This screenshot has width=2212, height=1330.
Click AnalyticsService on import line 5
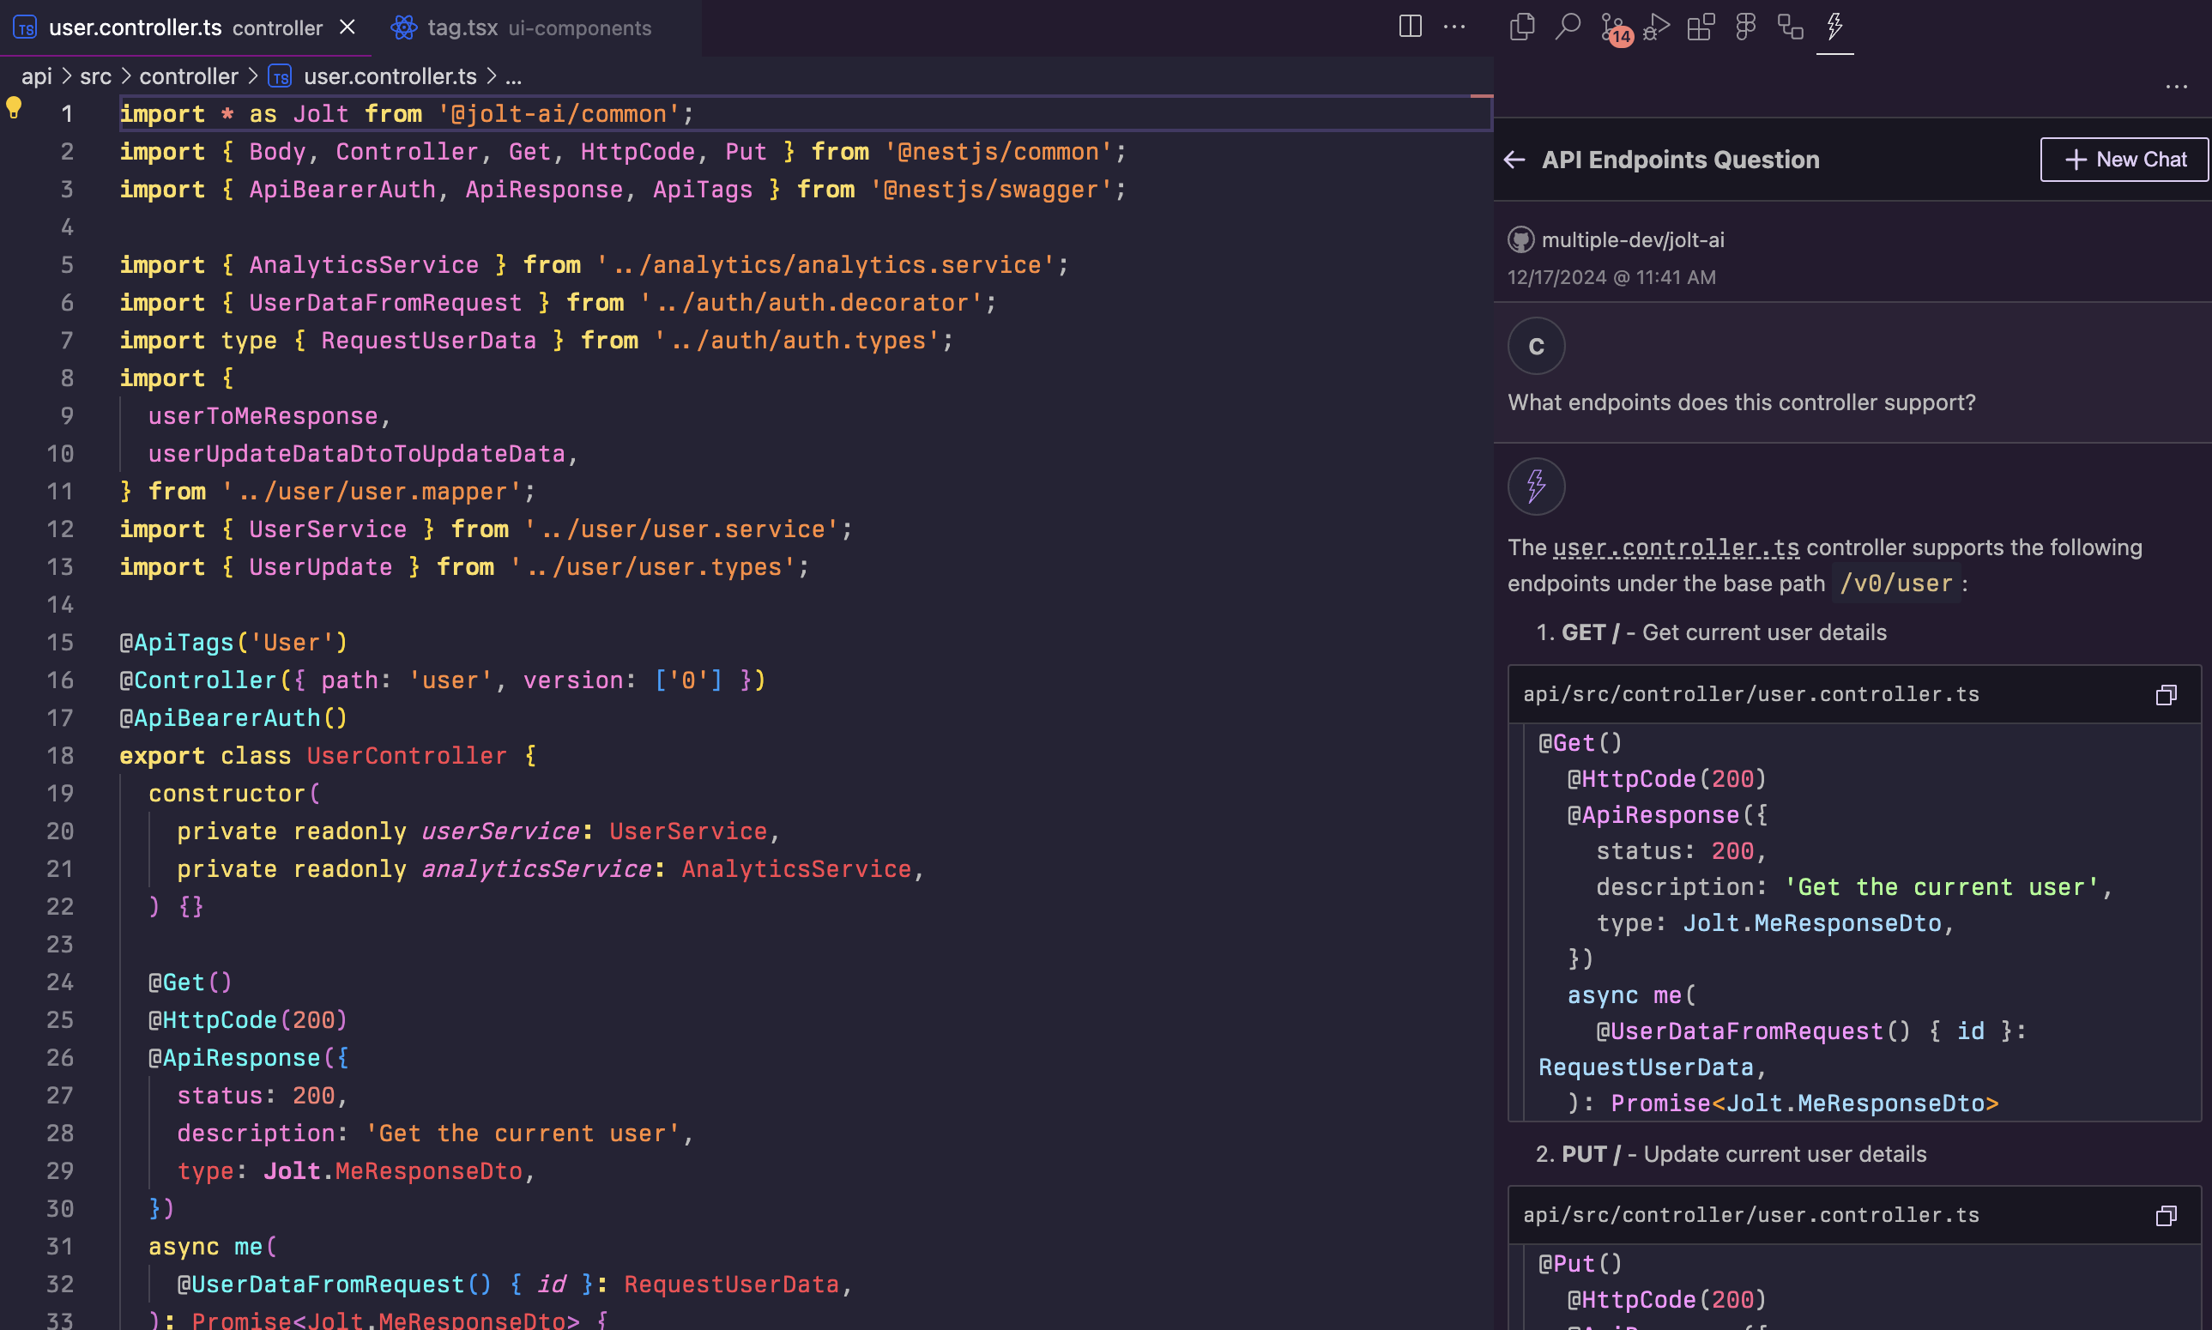[364, 265]
